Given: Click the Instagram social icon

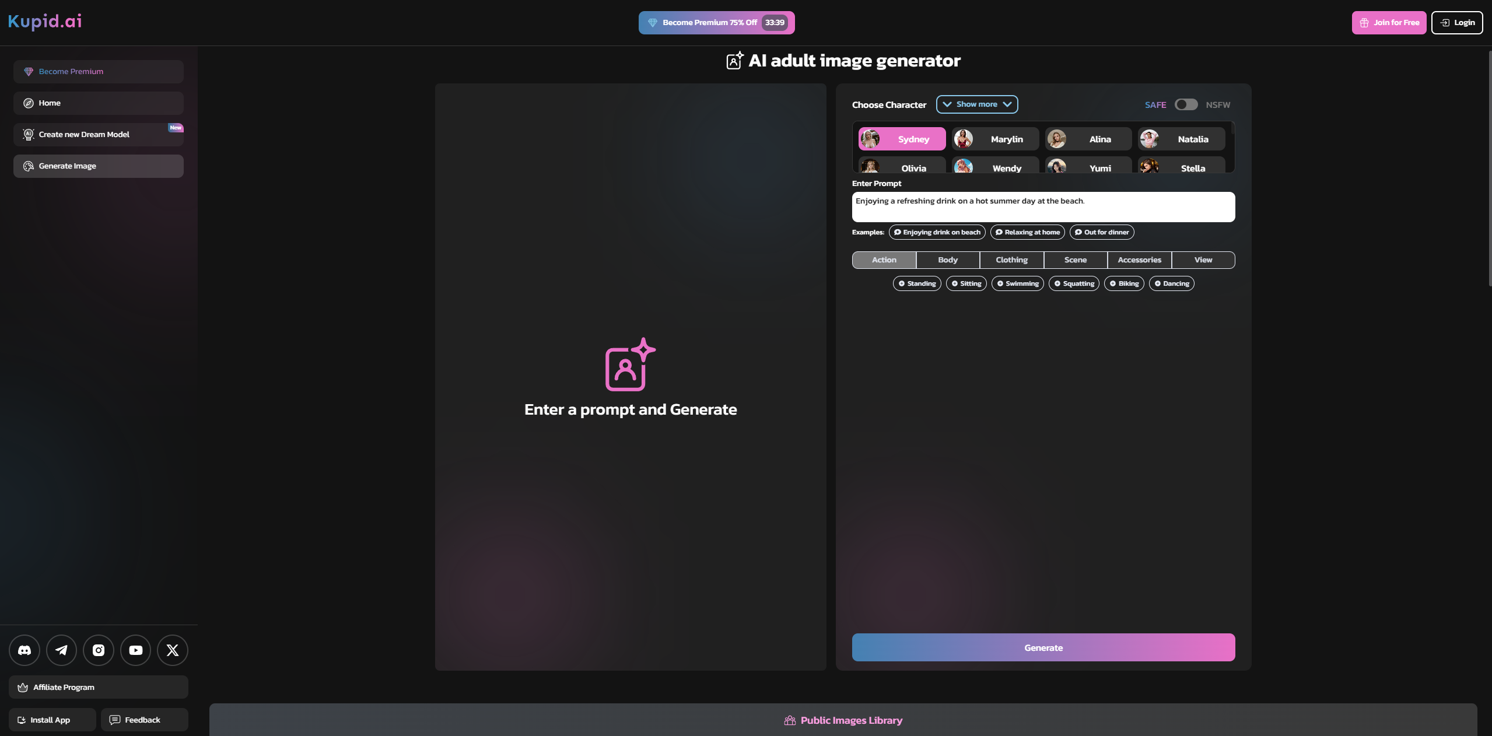Looking at the screenshot, I should 99,650.
